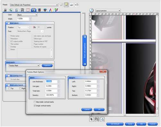
Task: Open the color stripes tab icon
Action: [x=39, y=10]
